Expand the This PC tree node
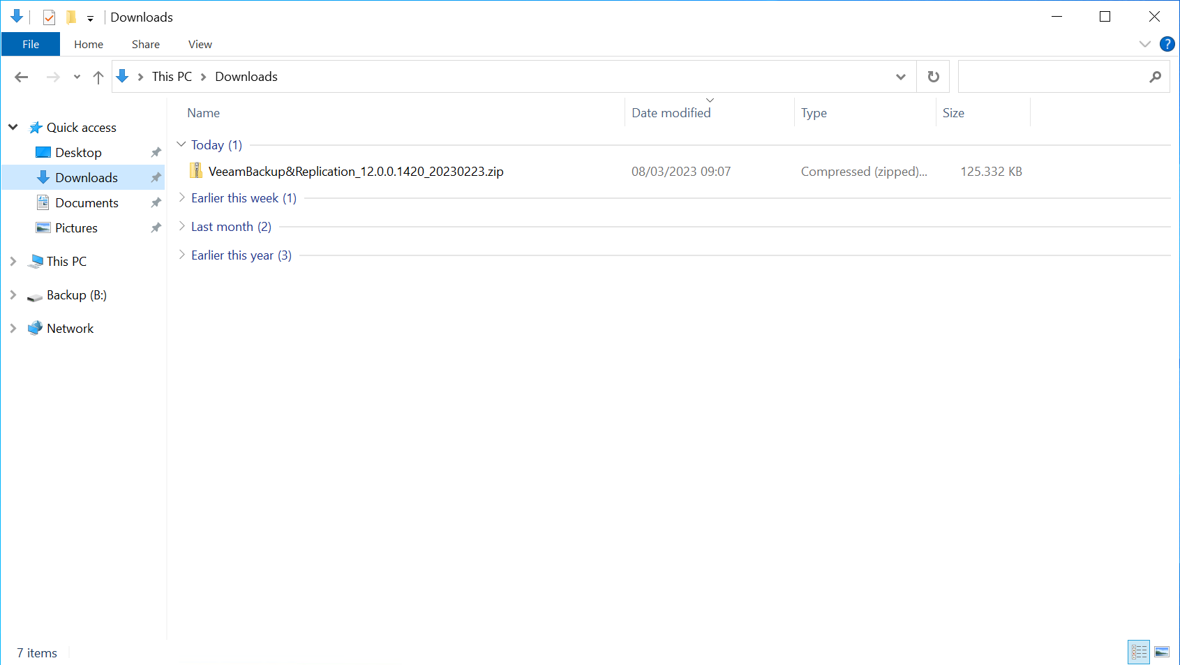The width and height of the screenshot is (1180, 665). 13,261
